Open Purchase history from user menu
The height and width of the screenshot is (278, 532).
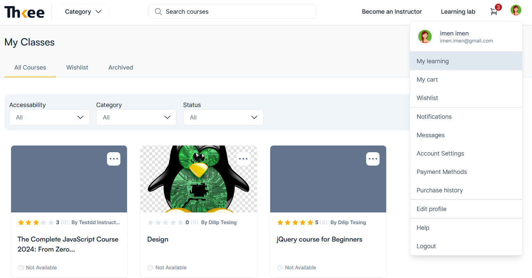point(466,190)
